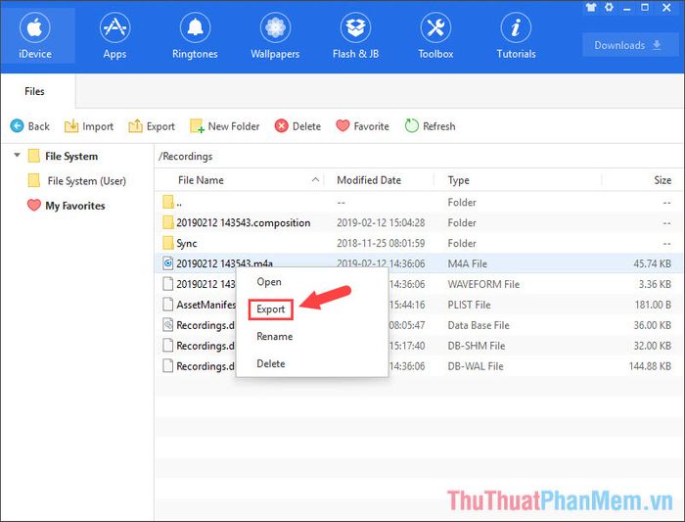Viewport: 685px width, 522px height.
Task: Choose Rename in the context menu
Action: point(274,337)
